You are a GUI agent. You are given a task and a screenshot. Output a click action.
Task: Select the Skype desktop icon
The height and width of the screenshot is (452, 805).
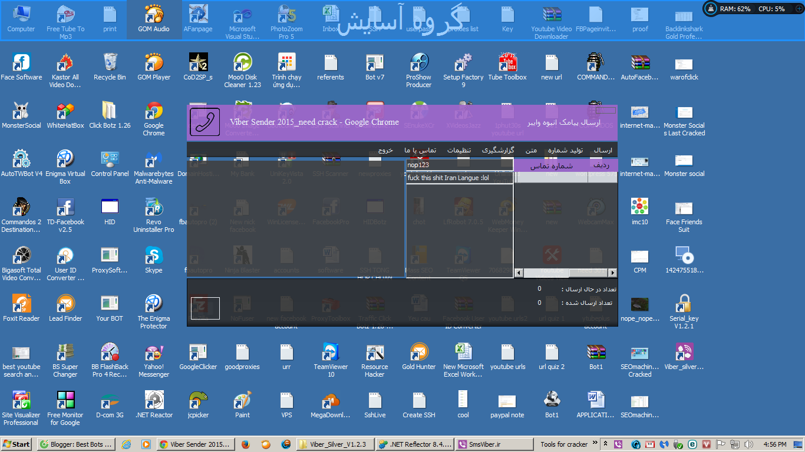click(154, 260)
